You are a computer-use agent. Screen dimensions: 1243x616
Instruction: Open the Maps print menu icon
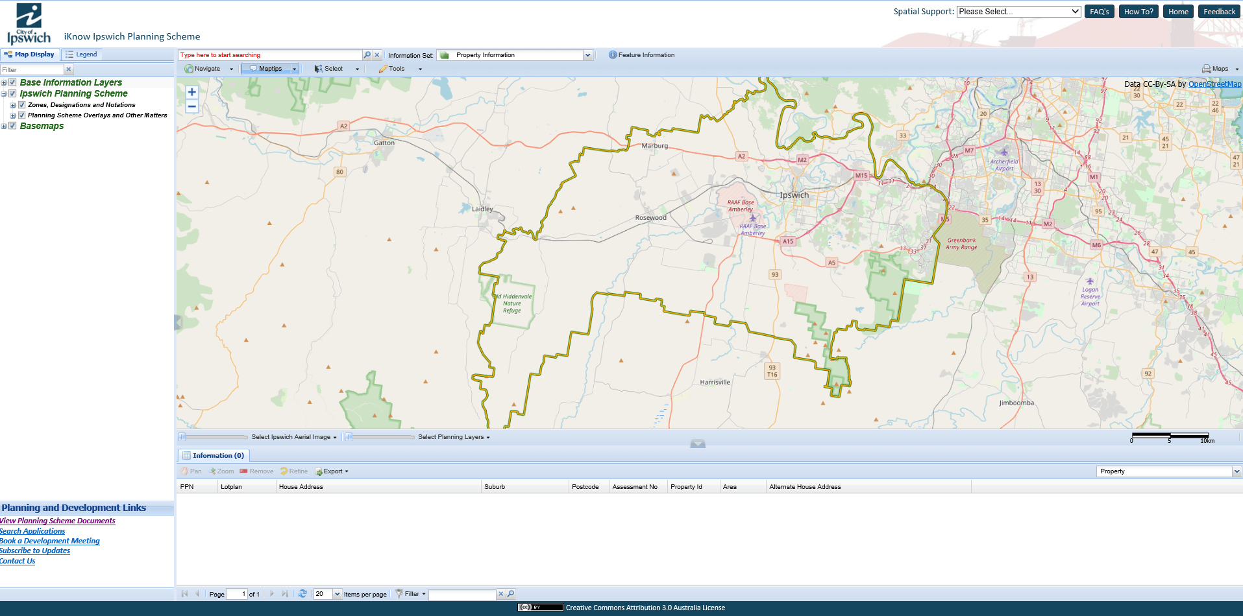coord(1206,69)
